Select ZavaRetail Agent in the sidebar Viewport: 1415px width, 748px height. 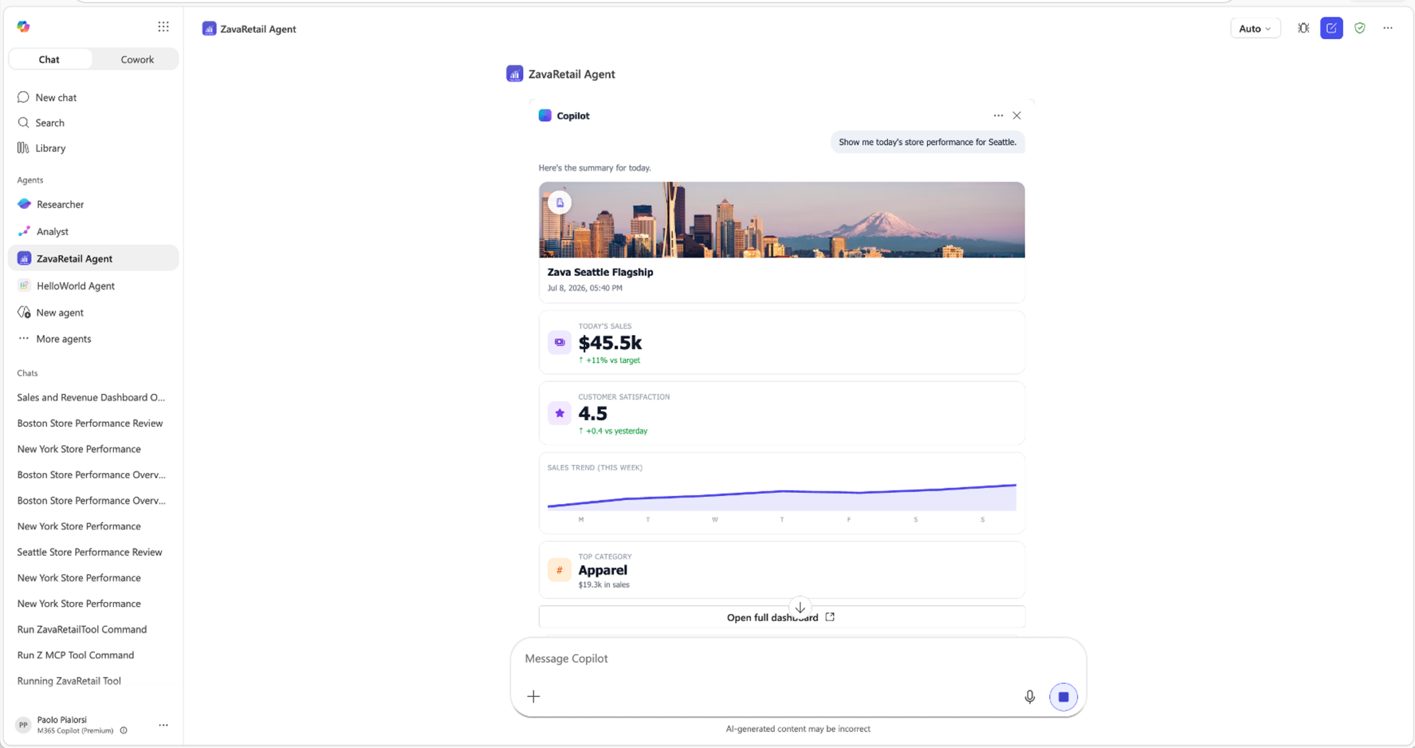point(93,259)
